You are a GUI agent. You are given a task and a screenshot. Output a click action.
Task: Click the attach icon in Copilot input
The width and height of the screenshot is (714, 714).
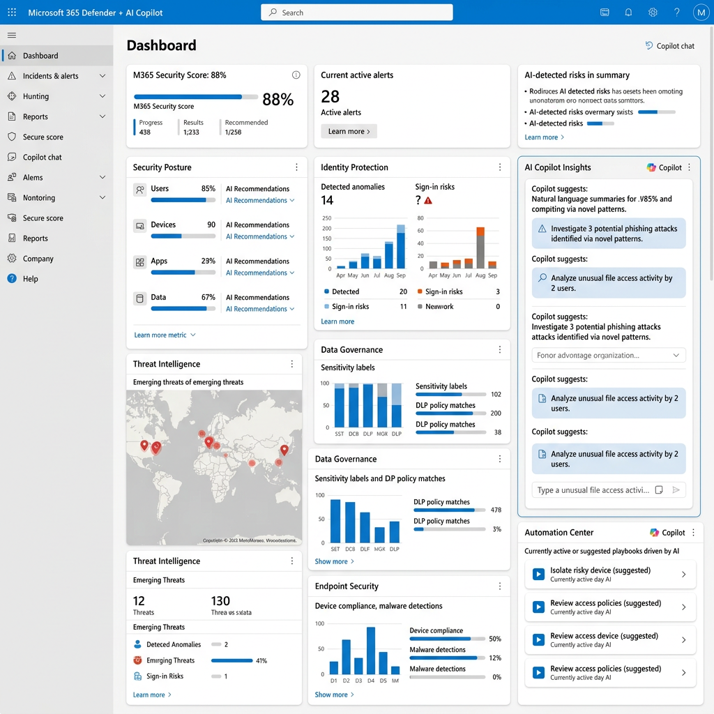(x=658, y=490)
